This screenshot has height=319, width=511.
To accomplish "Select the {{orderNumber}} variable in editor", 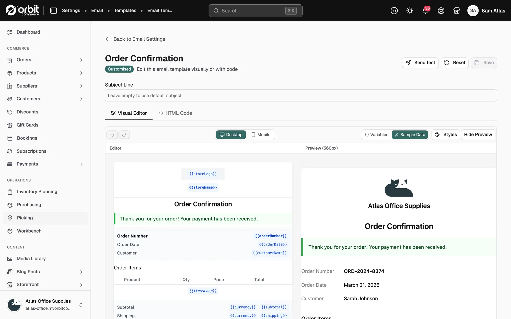I will pos(271,236).
